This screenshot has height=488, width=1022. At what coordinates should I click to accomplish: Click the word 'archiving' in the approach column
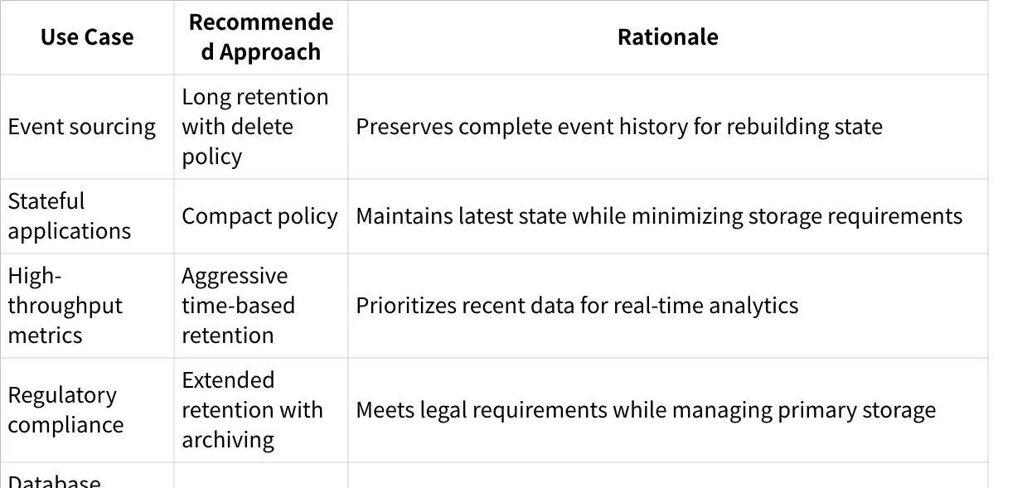pyautogui.click(x=228, y=440)
